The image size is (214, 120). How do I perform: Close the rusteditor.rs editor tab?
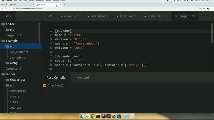pos(88,16)
